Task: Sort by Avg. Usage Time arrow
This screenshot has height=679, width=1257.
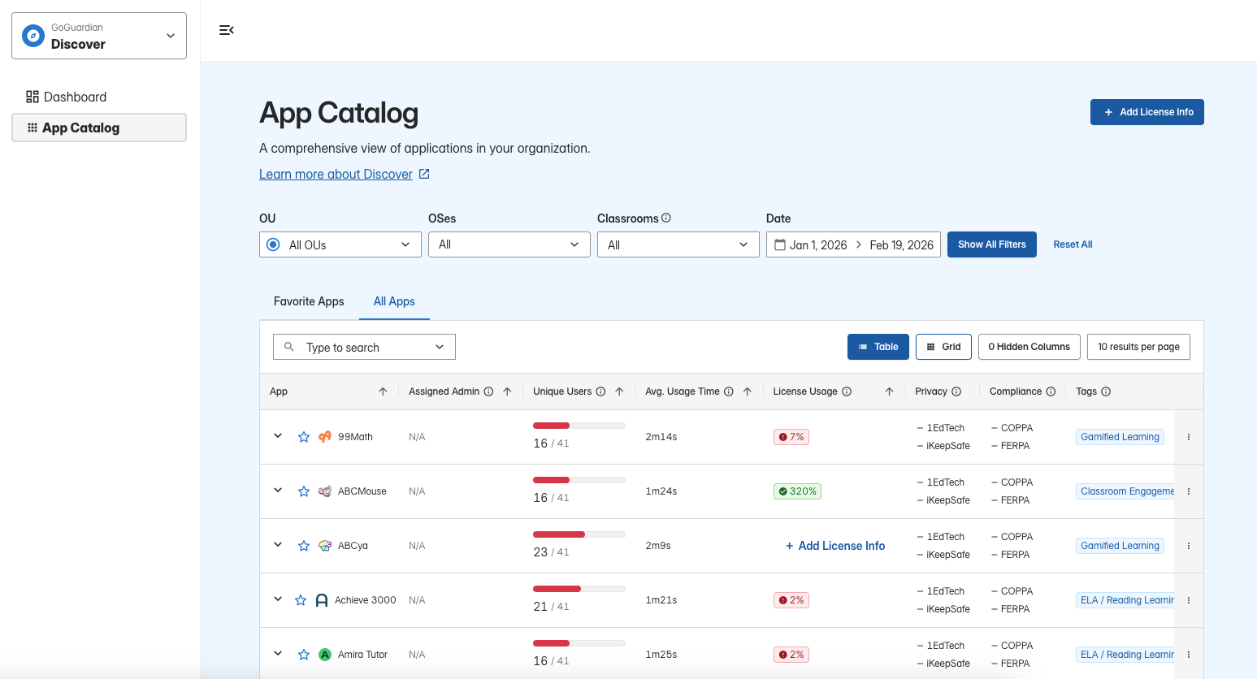Action: coord(748,391)
